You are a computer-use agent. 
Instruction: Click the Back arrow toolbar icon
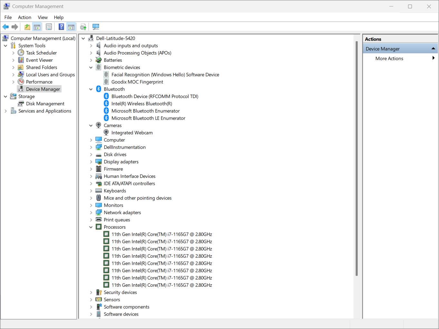click(x=5, y=27)
